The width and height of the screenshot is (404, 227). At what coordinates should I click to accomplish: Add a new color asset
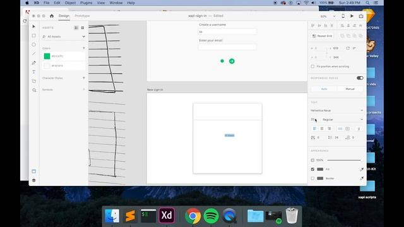[84, 48]
